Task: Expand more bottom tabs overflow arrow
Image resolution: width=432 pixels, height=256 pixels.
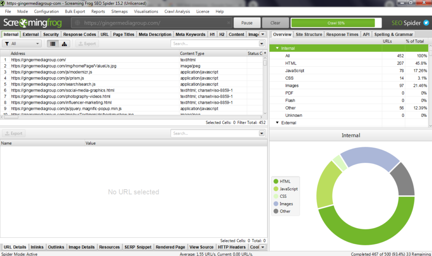Action: pos(263,247)
